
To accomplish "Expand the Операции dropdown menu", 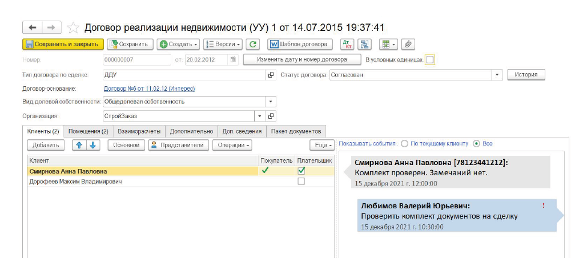I will click(234, 145).
